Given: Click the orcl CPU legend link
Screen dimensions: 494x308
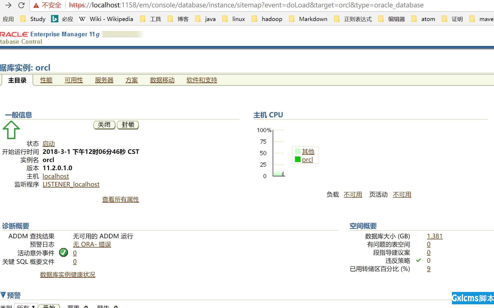Looking at the screenshot, I should [x=307, y=160].
